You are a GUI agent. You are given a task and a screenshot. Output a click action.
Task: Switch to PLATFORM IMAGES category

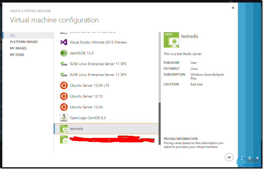24,42
